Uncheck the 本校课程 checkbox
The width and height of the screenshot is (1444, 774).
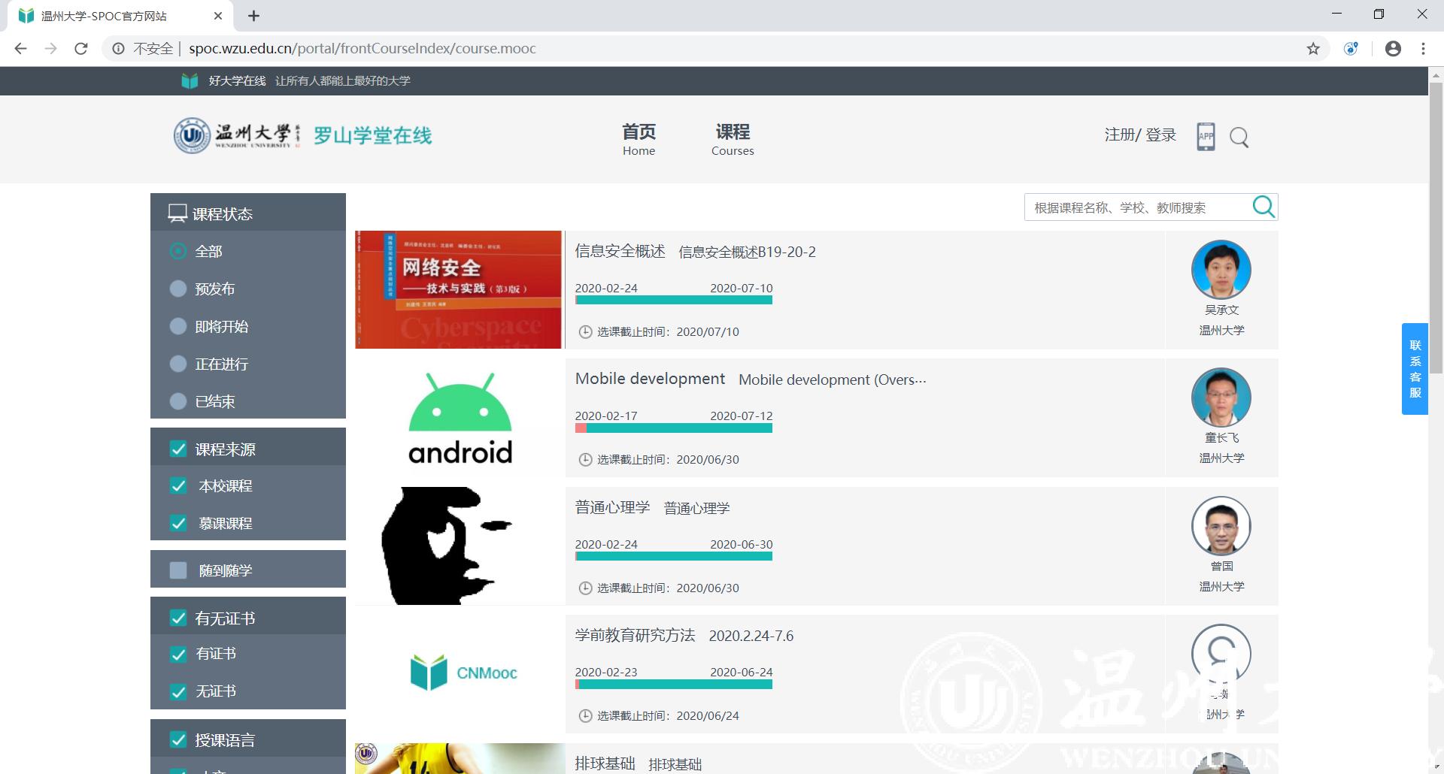pos(178,485)
